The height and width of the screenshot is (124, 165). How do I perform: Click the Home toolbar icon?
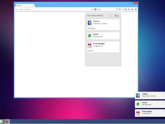[x=132, y=9]
